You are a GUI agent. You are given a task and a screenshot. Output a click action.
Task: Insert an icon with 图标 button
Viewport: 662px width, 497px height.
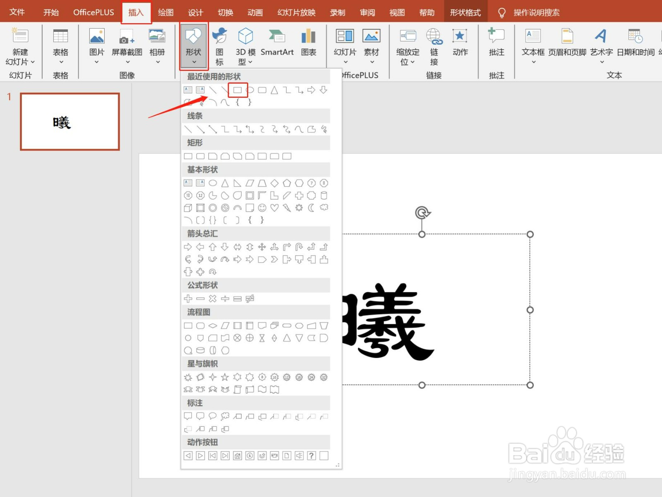(220, 46)
